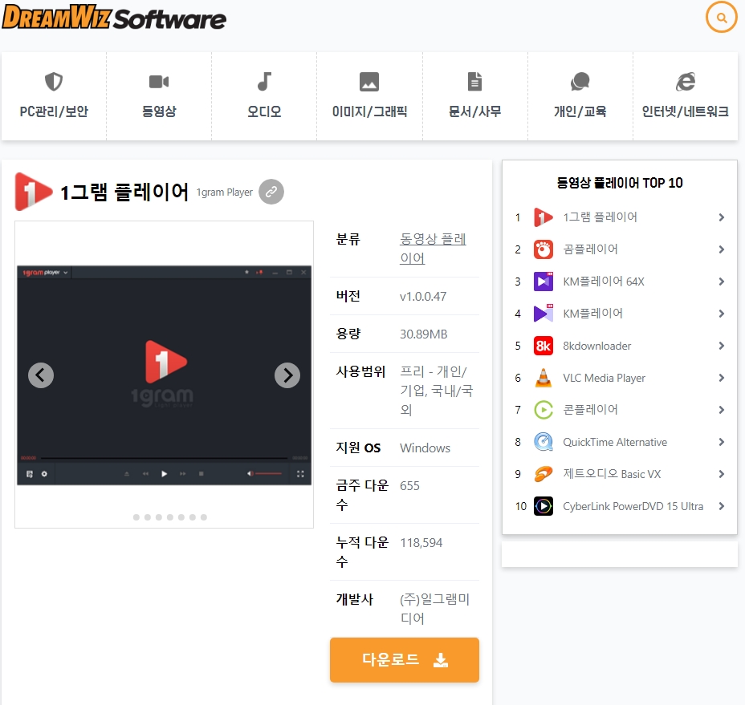This screenshot has height=705, width=745.
Task: Expand the 제트오디오 Basic VX chevron
Action: (720, 474)
